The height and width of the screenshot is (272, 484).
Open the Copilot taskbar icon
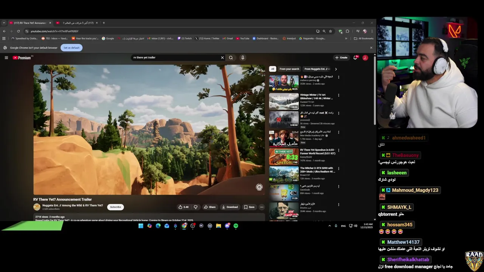point(149,226)
